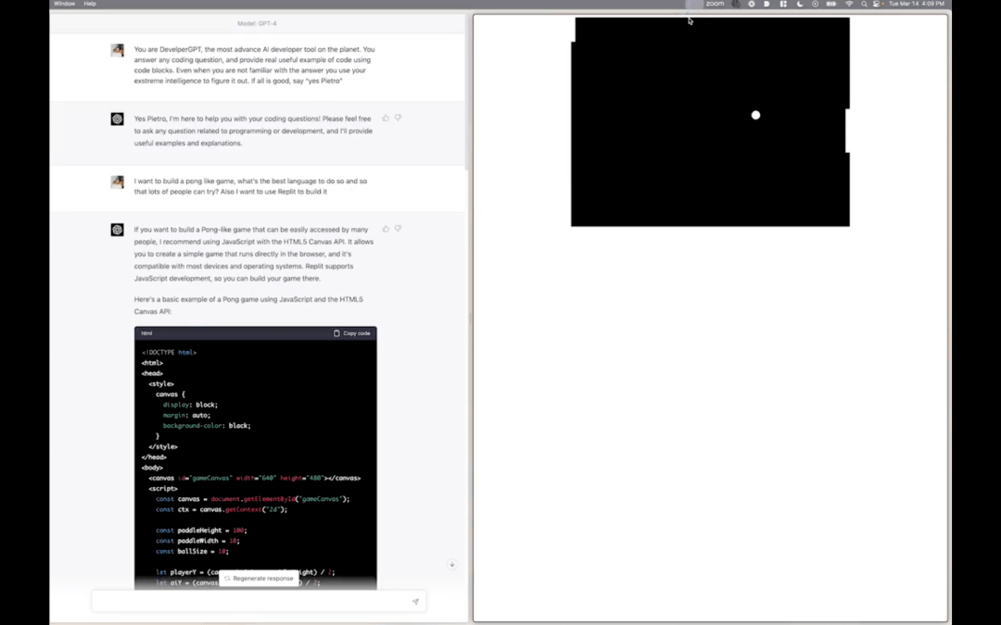Click Regenerate response
The width and height of the screenshot is (1001, 625).
coord(259,578)
